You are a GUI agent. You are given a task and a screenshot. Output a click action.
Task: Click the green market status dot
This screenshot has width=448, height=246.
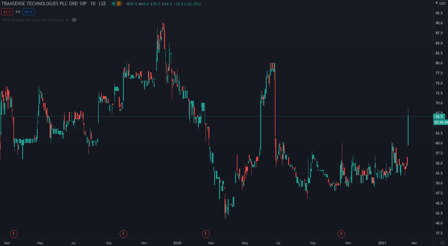tap(114, 4)
